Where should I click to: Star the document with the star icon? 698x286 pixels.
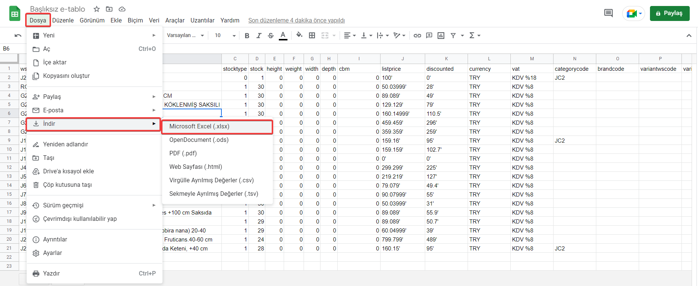point(96,9)
